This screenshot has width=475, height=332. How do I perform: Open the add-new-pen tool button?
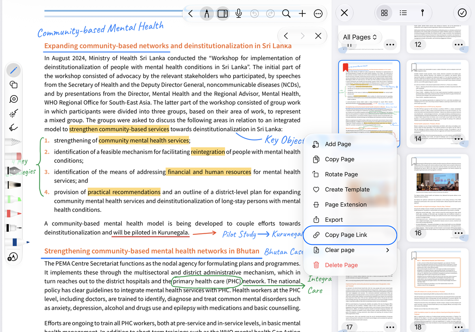(13, 257)
